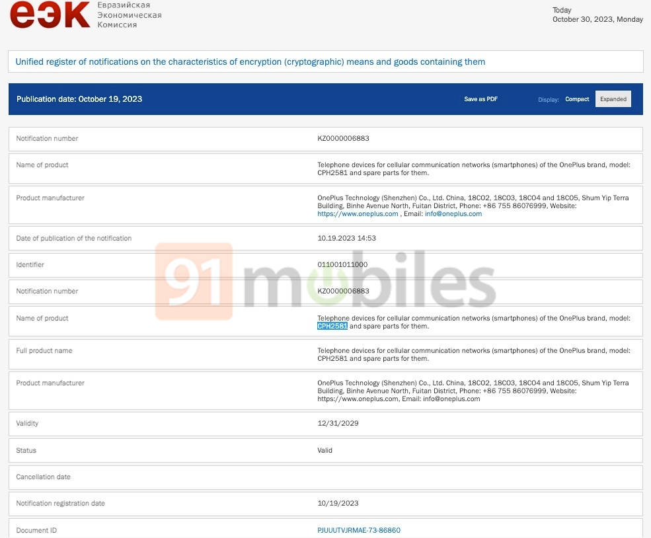
Task: Click the registration date 10/19/2023 value
Action: tap(338, 503)
